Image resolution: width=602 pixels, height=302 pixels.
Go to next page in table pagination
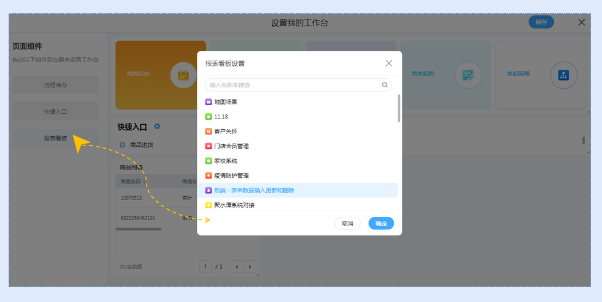pyautogui.click(x=250, y=267)
